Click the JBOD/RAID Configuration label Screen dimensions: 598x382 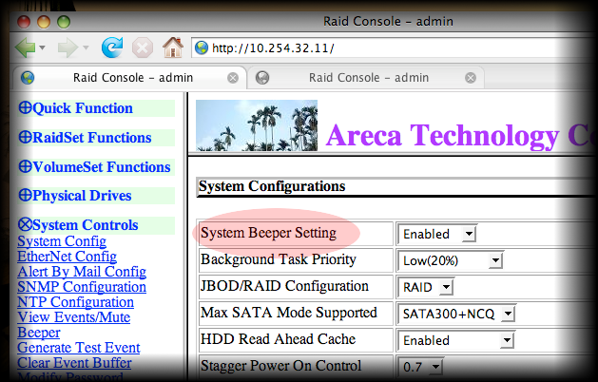tap(284, 286)
